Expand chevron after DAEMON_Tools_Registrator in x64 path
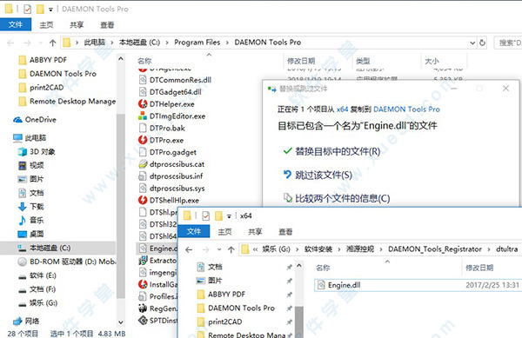The width and height of the screenshot is (522, 338). tap(489, 249)
